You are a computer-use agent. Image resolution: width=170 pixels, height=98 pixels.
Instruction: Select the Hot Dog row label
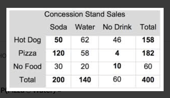point(27,40)
